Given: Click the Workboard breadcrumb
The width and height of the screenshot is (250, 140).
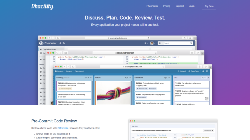Looking at the screenshot, I should click(x=80, y=71).
